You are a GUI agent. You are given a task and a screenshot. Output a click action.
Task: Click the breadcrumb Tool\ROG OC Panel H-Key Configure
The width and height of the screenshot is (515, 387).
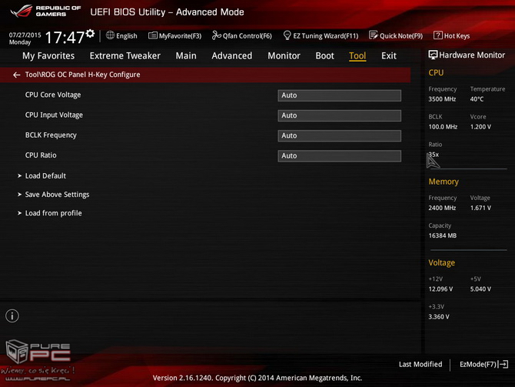tap(82, 75)
